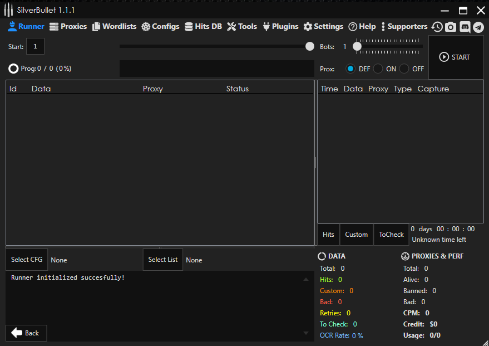The width and height of the screenshot is (489, 346).
Task: Click the PROXIES & PERF gauge icon
Action: click(x=405, y=256)
